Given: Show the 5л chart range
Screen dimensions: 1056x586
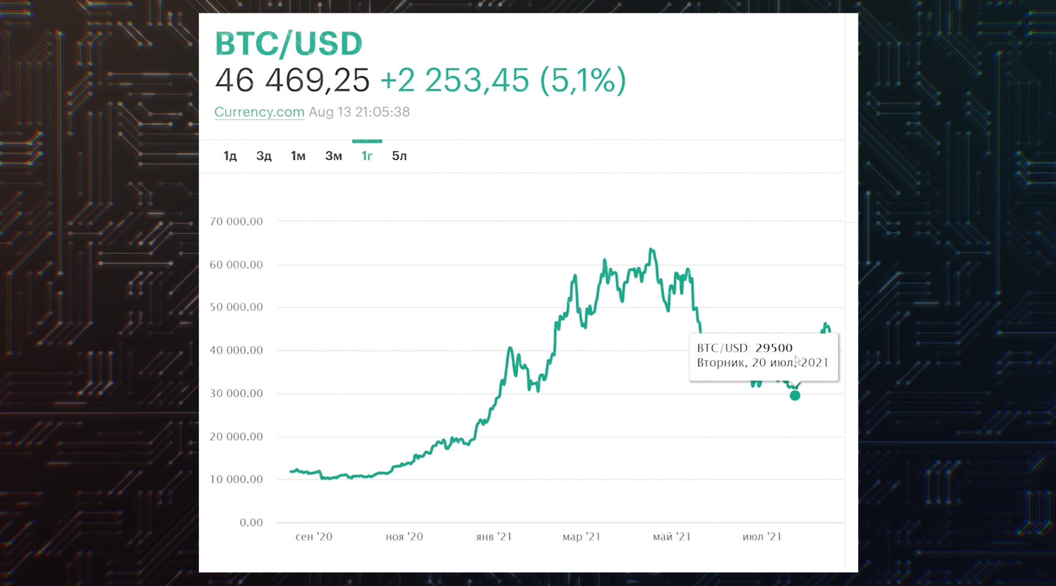Looking at the screenshot, I should [399, 156].
